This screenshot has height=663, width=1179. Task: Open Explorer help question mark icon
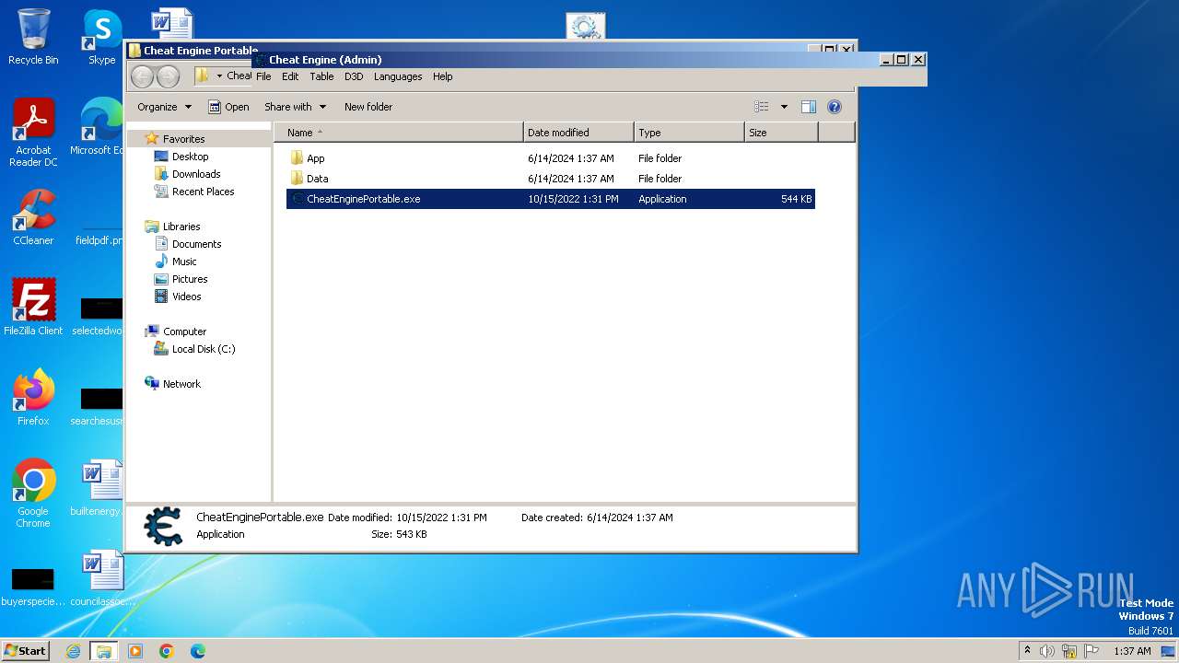pos(835,107)
